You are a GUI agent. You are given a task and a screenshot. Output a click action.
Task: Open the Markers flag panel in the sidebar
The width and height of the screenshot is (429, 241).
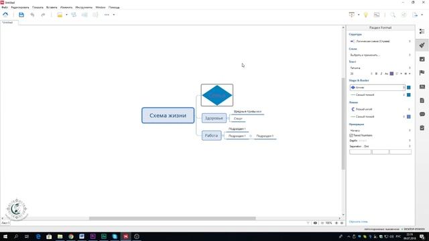point(422,73)
